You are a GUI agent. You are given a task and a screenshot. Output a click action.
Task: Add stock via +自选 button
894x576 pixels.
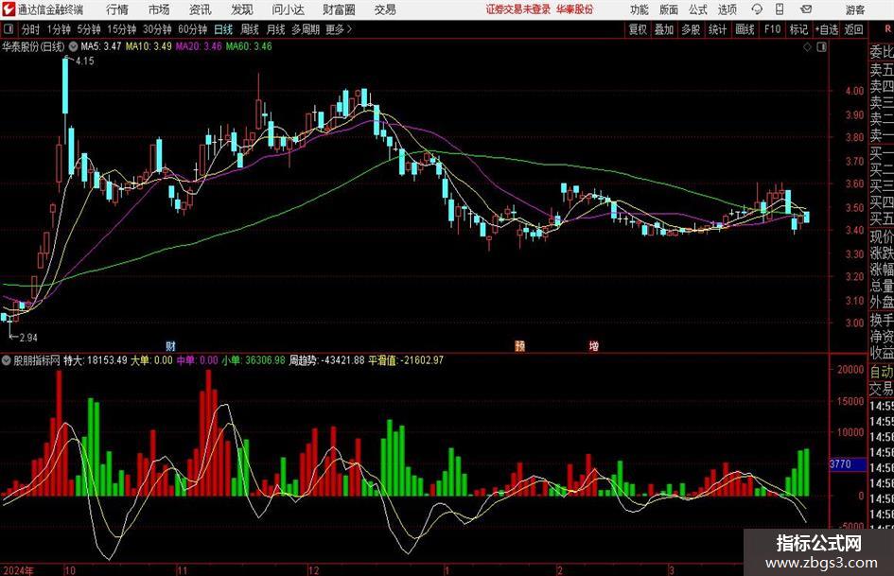[x=826, y=29]
